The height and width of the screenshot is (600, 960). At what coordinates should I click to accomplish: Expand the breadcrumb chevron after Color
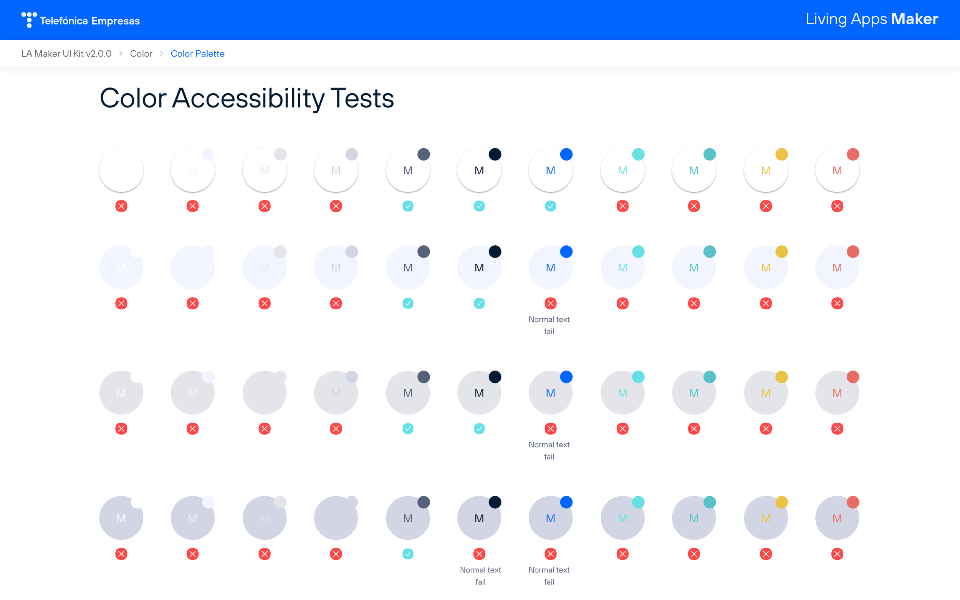click(161, 54)
